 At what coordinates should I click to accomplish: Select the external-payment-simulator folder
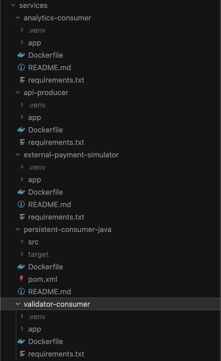(71, 155)
